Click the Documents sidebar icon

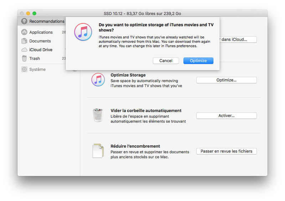click(x=24, y=41)
